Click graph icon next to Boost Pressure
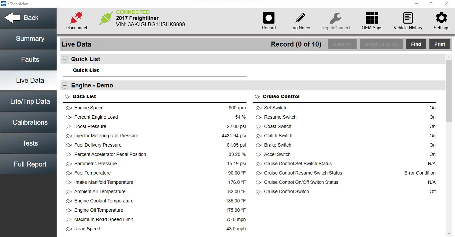This screenshot has width=455, height=237. click(69, 127)
